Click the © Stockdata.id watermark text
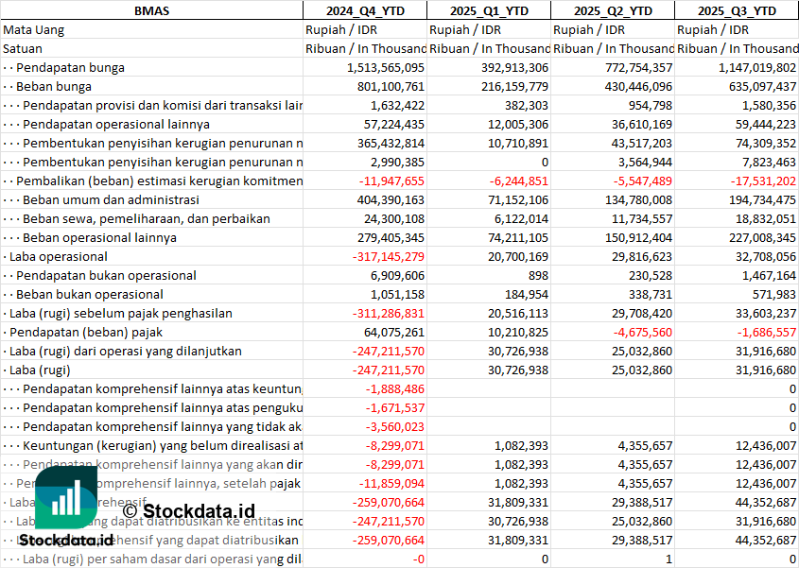Screen dimensions: 799x568 tap(188, 511)
